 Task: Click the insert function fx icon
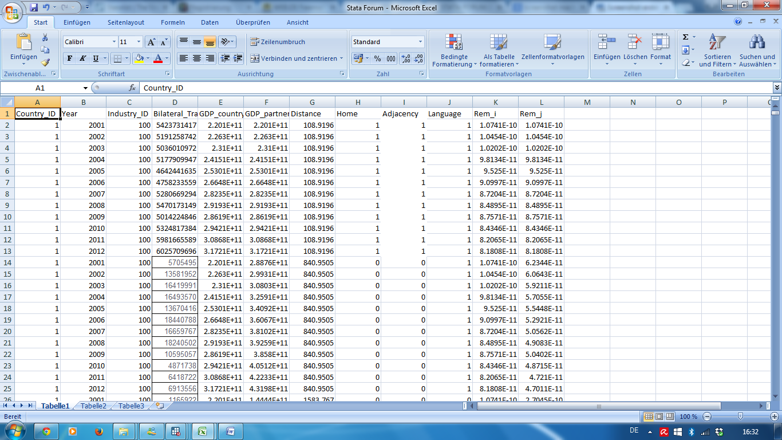[x=132, y=88]
